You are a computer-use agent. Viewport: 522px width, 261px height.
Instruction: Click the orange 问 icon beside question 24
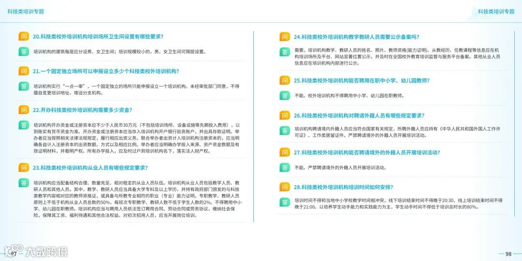(x=284, y=37)
